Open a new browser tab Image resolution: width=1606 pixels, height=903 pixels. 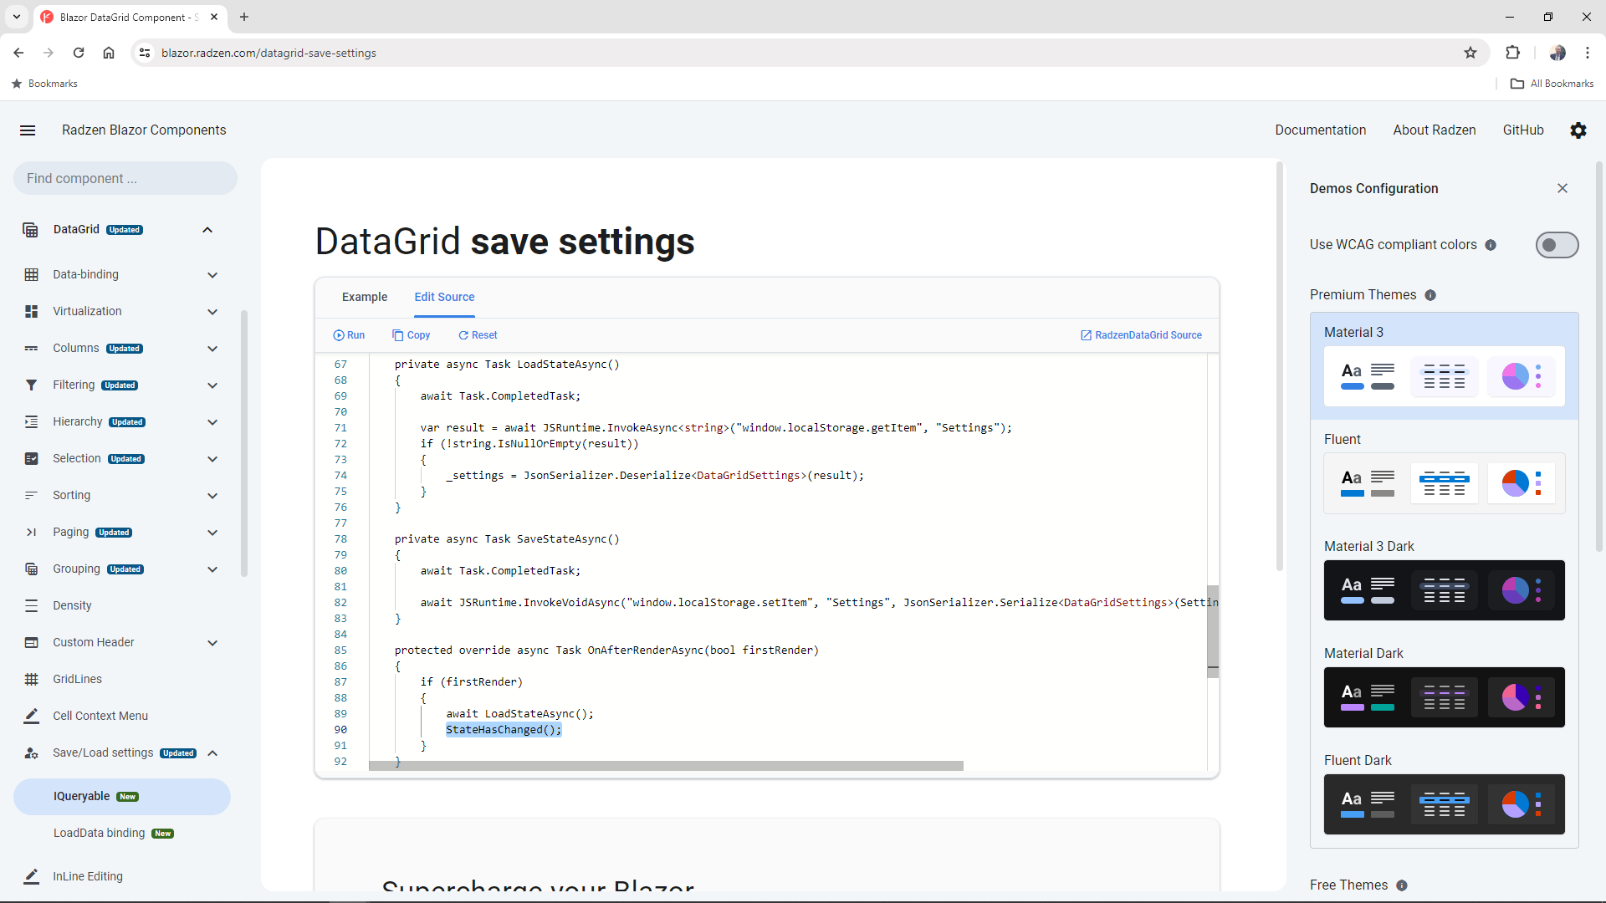click(x=244, y=17)
